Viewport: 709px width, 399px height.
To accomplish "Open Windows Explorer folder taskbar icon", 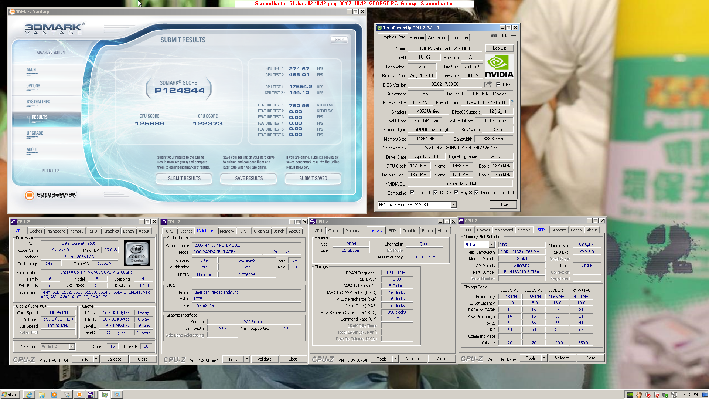I will point(42,395).
